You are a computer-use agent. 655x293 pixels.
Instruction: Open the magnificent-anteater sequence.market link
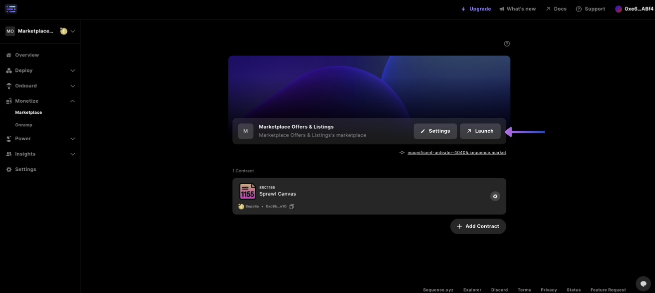tap(456, 152)
